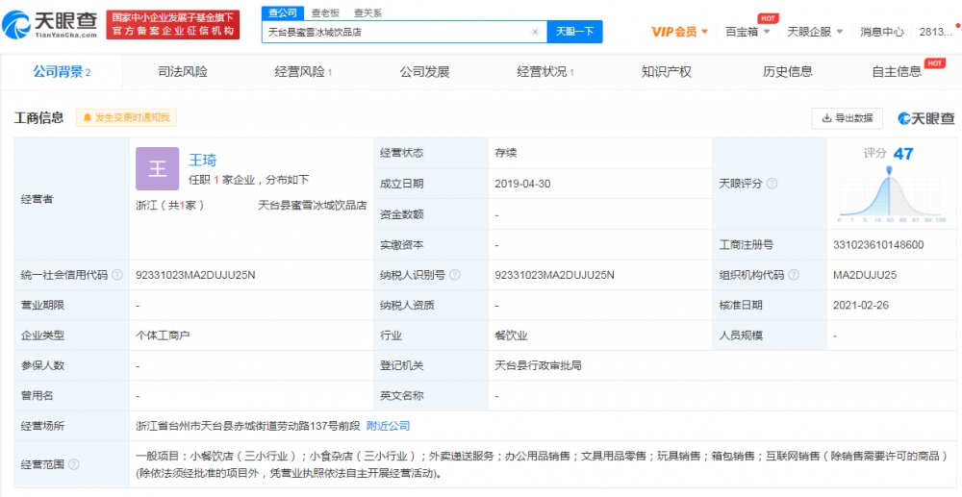Switch to the 公司发展 tab
Viewport: 962px width, 497px height.
pyautogui.click(x=424, y=72)
